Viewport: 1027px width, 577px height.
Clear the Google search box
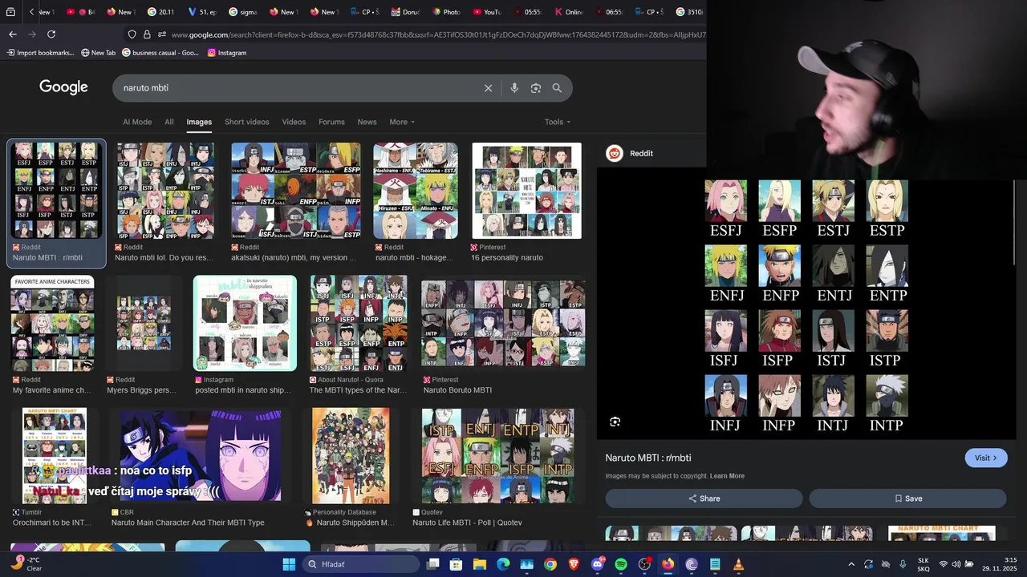(488, 88)
